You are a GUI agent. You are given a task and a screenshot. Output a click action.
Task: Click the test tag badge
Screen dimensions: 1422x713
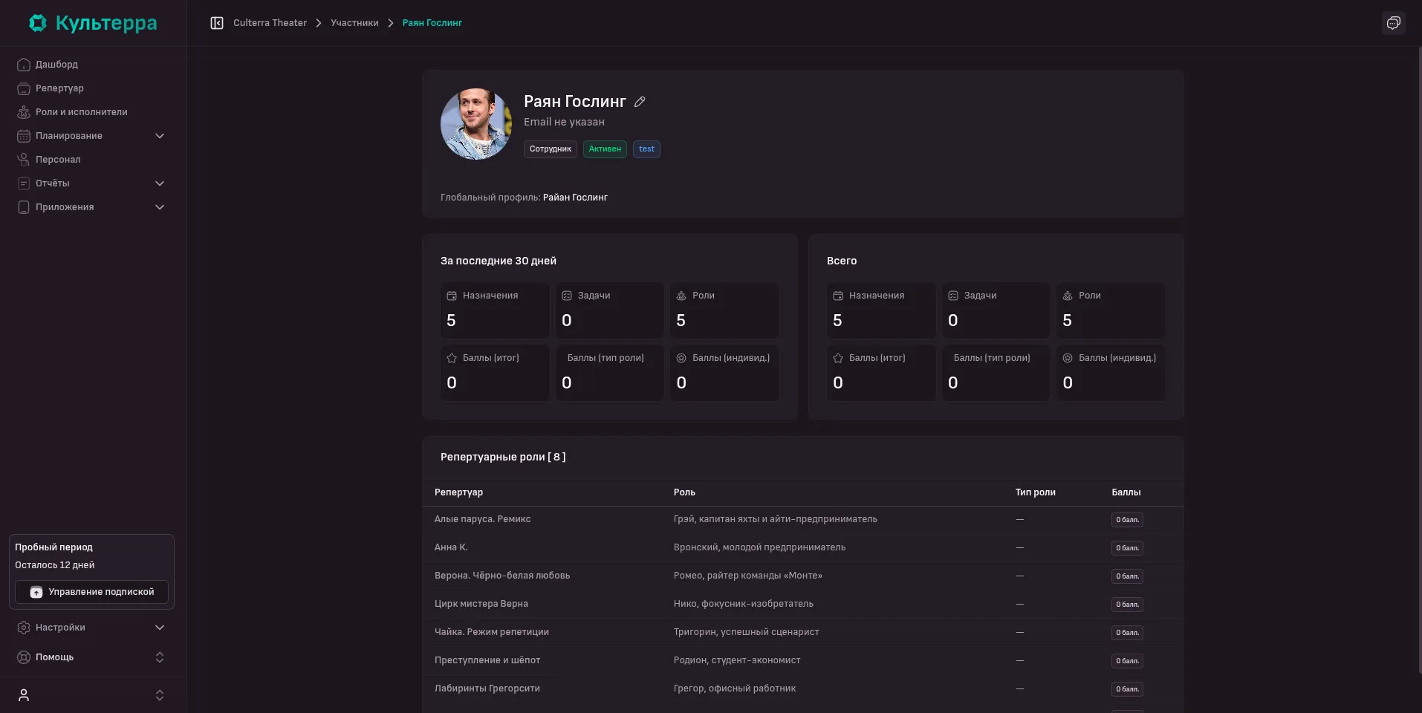coord(646,149)
